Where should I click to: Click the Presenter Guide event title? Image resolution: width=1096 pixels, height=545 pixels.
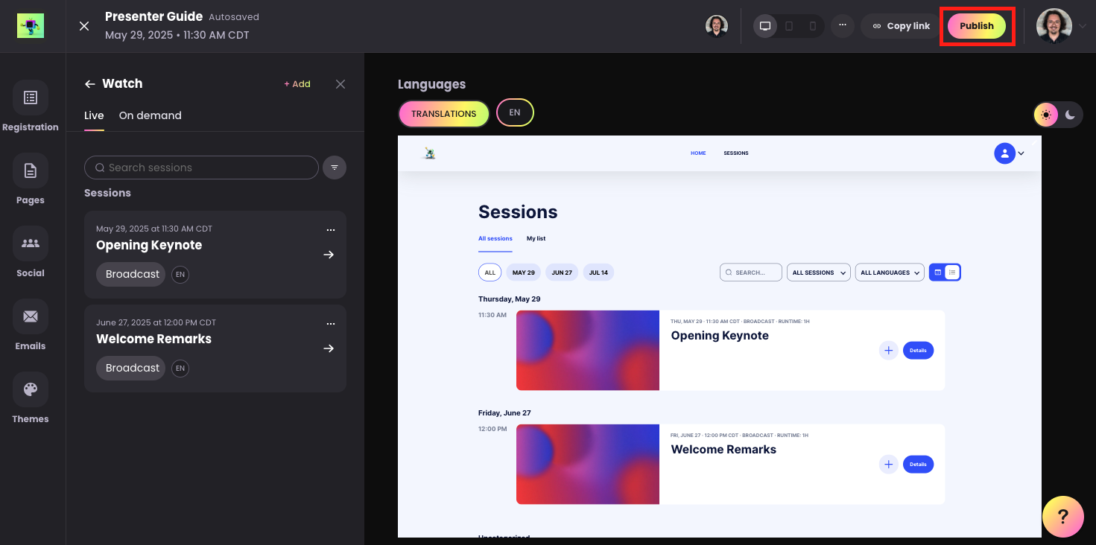[153, 16]
